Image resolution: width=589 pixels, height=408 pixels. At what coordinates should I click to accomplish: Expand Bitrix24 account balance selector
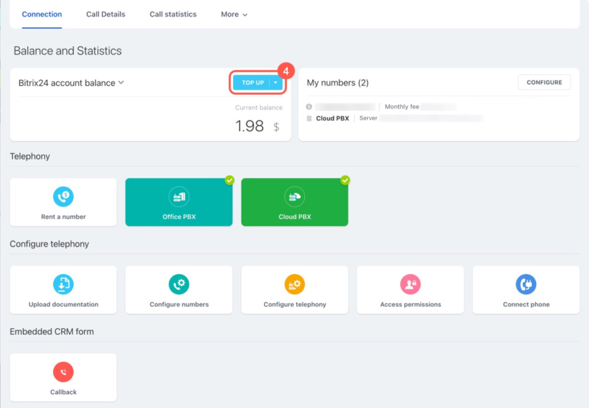(121, 83)
